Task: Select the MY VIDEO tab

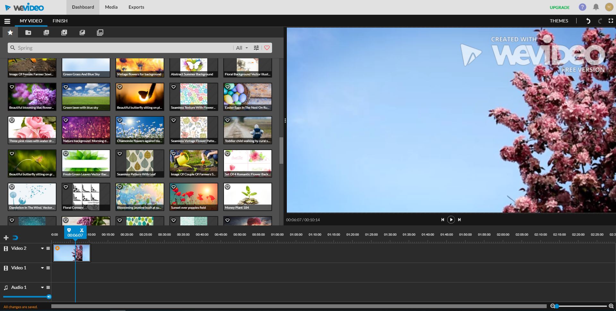Action: (x=31, y=21)
